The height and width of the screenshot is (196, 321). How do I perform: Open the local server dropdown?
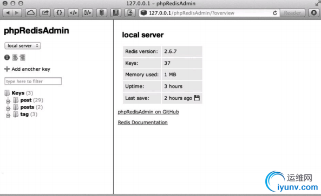click(x=23, y=45)
